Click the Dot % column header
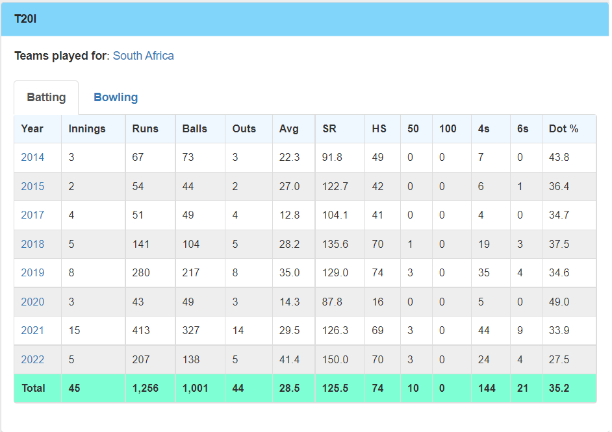The height and width of the screenshot is (432, 612). pyautogui.click(x=564, y=129)
